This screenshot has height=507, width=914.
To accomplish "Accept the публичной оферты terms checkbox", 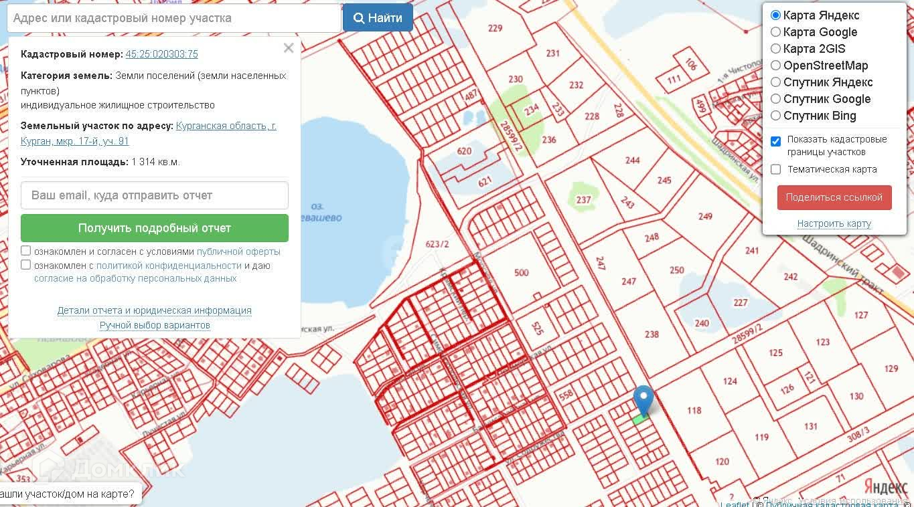I will [x=25, y=251].
